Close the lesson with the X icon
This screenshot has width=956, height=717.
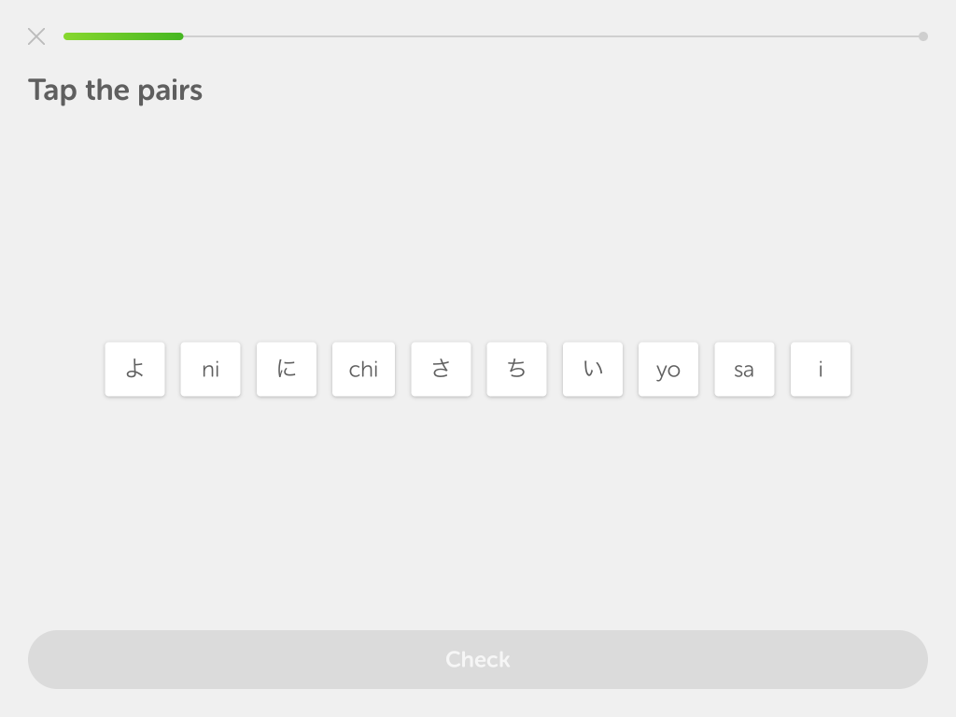(x=36, y=36)
